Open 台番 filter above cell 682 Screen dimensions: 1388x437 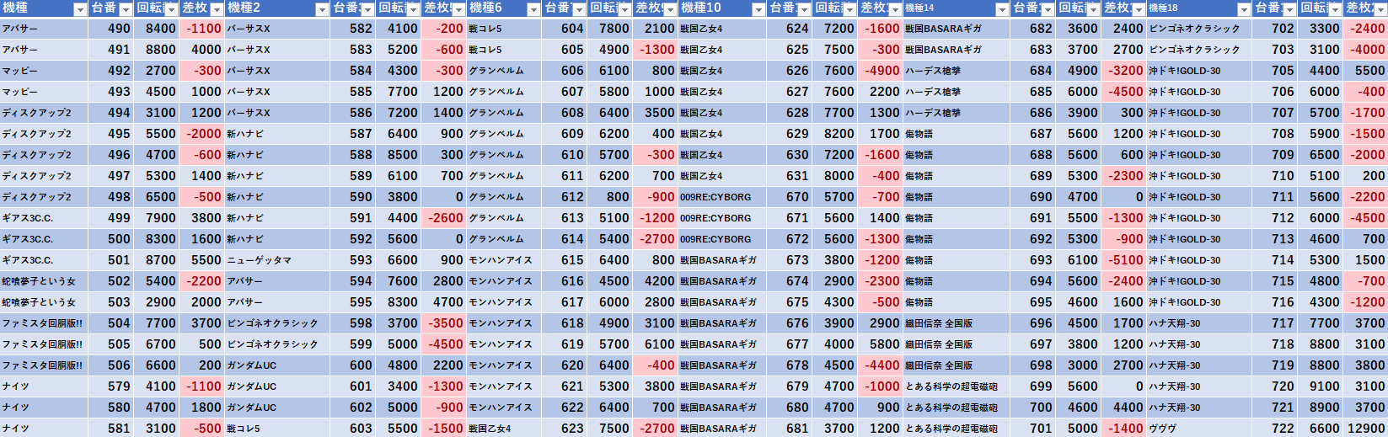1048,9
